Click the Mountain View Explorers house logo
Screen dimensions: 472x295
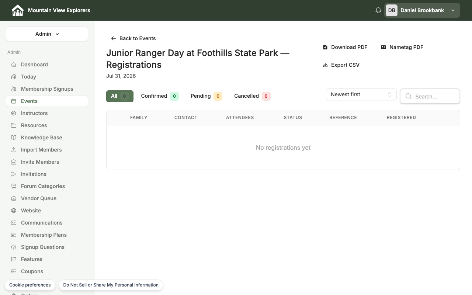(17, 10)
